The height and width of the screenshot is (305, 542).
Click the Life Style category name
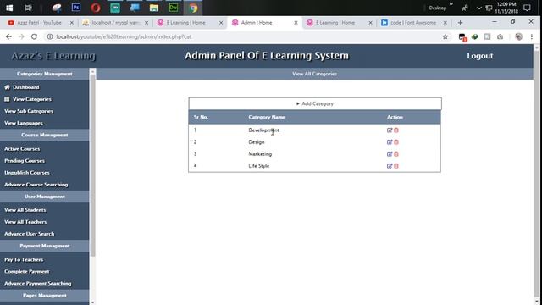[x=259, y=166]
